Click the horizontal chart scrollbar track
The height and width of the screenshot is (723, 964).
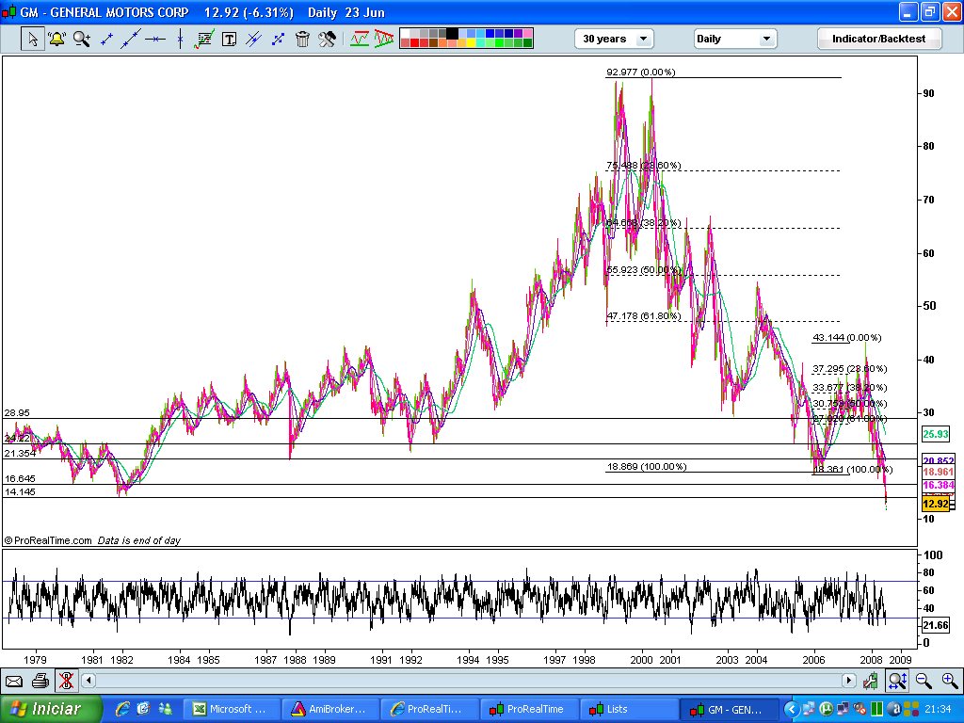[469, 681]
